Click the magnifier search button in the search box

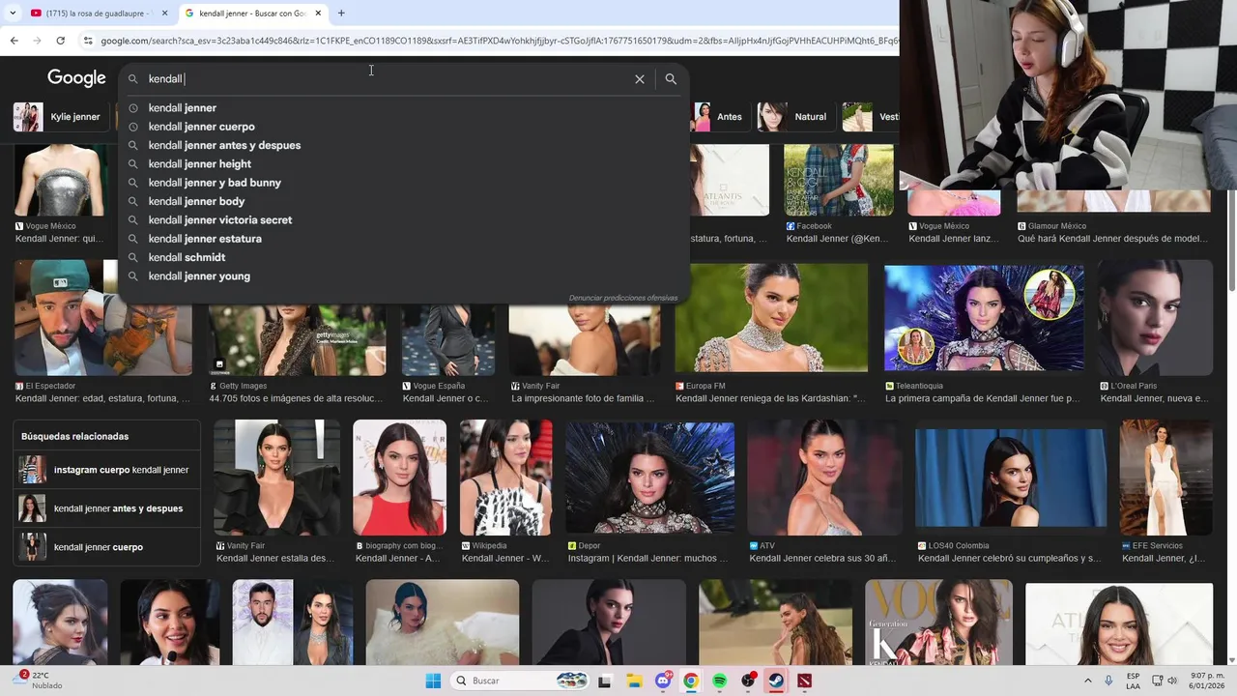[671, 79]
